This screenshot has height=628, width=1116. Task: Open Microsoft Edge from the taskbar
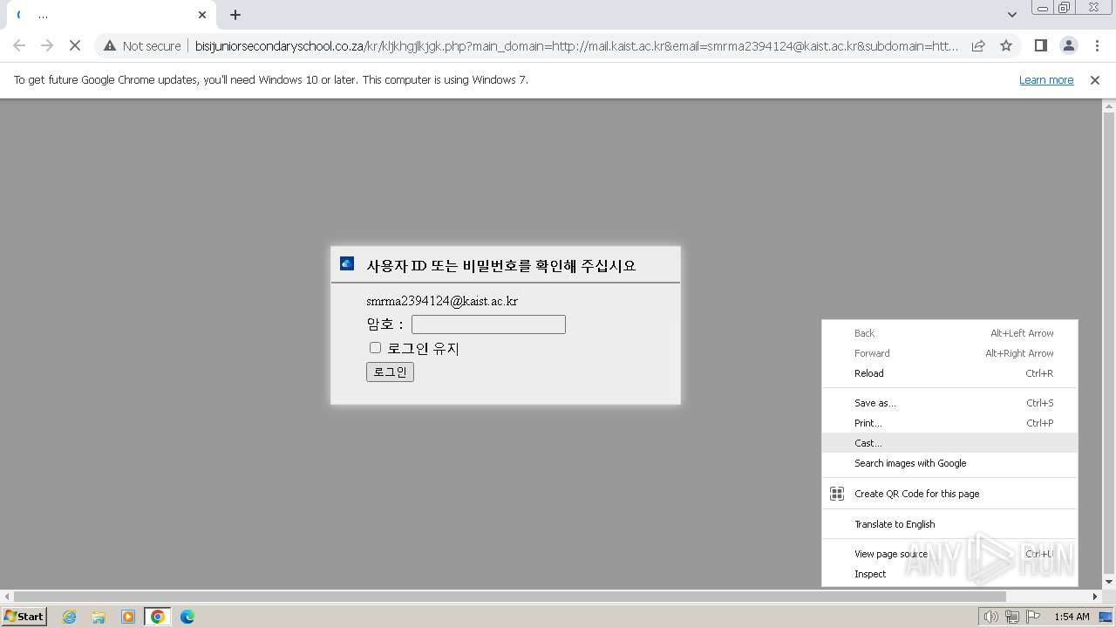[x=187, y=617]
